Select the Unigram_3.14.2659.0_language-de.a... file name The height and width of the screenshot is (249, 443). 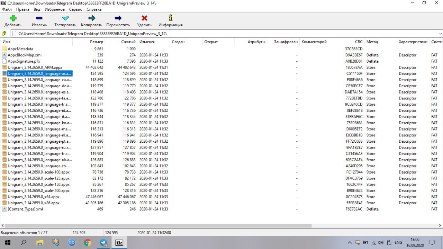(40, 86)
